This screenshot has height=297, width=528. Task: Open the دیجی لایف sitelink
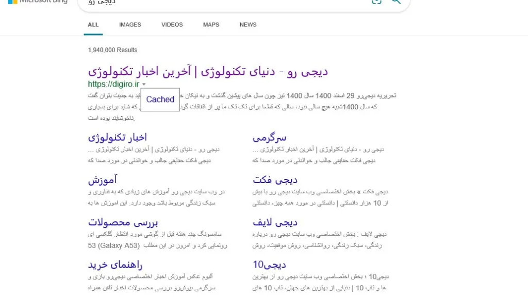(x=275, y=222)
